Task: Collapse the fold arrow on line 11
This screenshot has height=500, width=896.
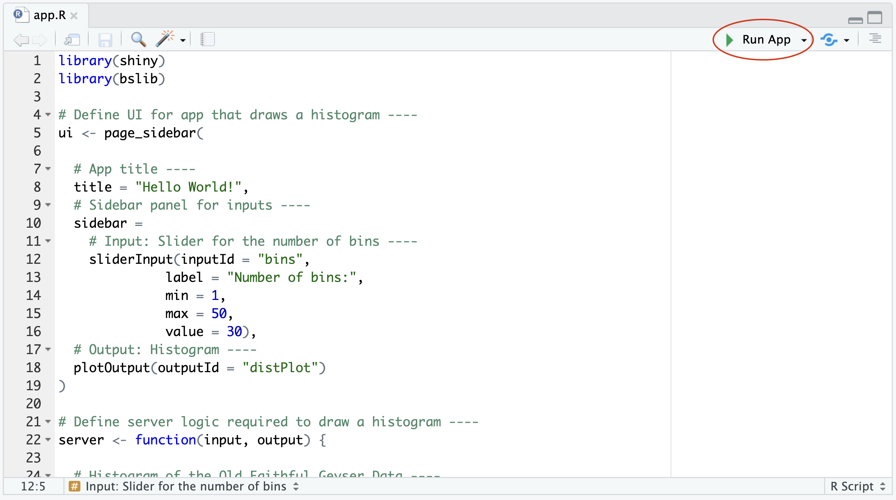Action: pyautogui.click(x=48, y=241)
